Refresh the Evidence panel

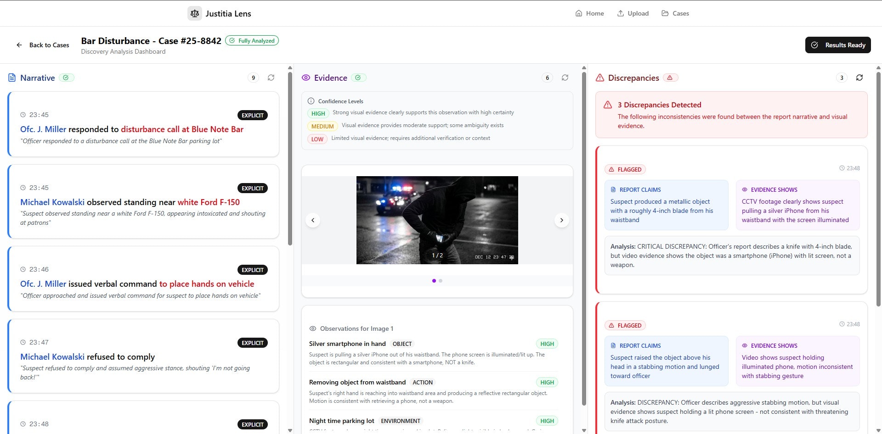pyautogui.click(x=565, y=78)
